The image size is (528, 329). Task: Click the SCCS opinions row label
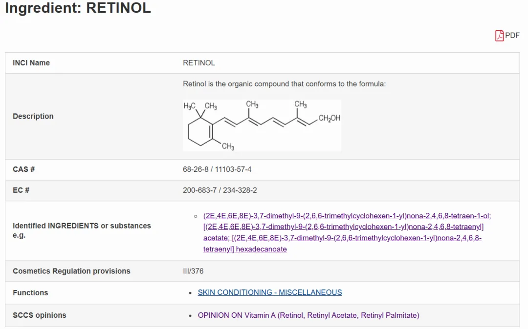pos(39,315)
